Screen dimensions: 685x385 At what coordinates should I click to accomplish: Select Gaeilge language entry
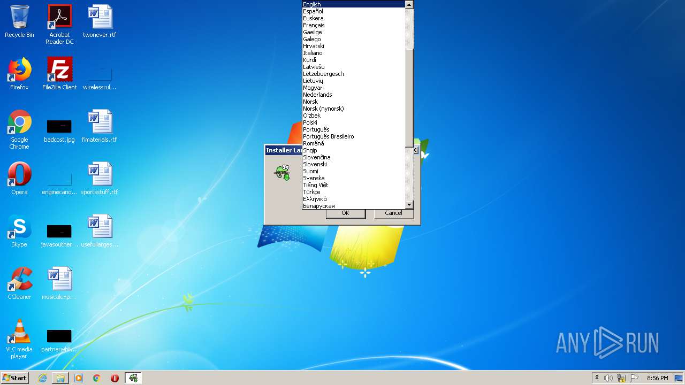point(353,32)
